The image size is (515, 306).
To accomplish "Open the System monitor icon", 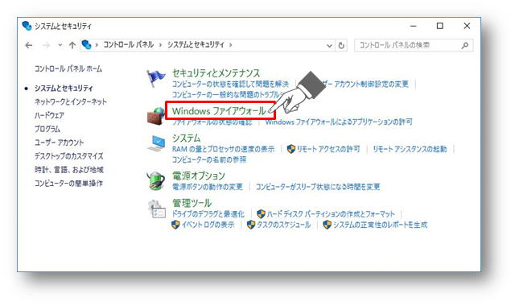I will pyautogui.click(x=156, y=143).
